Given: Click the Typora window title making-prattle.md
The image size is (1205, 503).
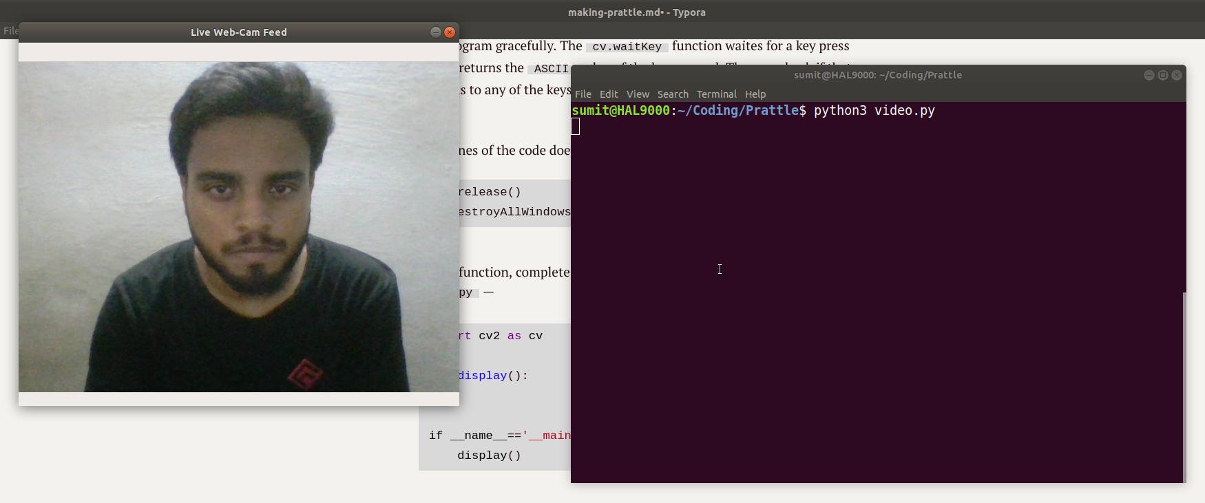Looking at the screenshot, I should 637,12.
